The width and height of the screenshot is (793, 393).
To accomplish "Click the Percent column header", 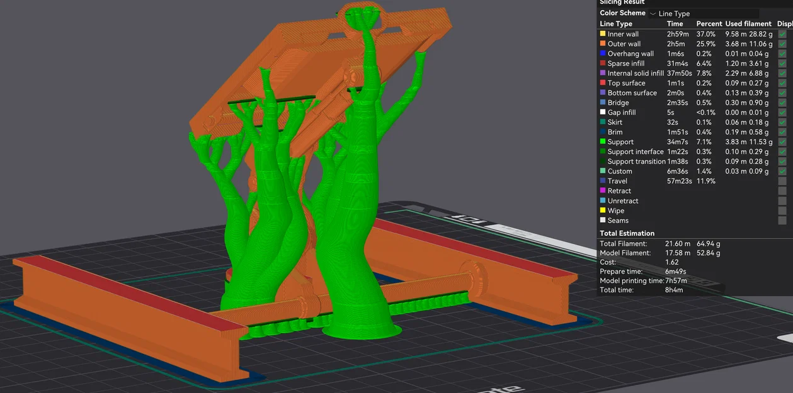I will (x=709, y=24).
